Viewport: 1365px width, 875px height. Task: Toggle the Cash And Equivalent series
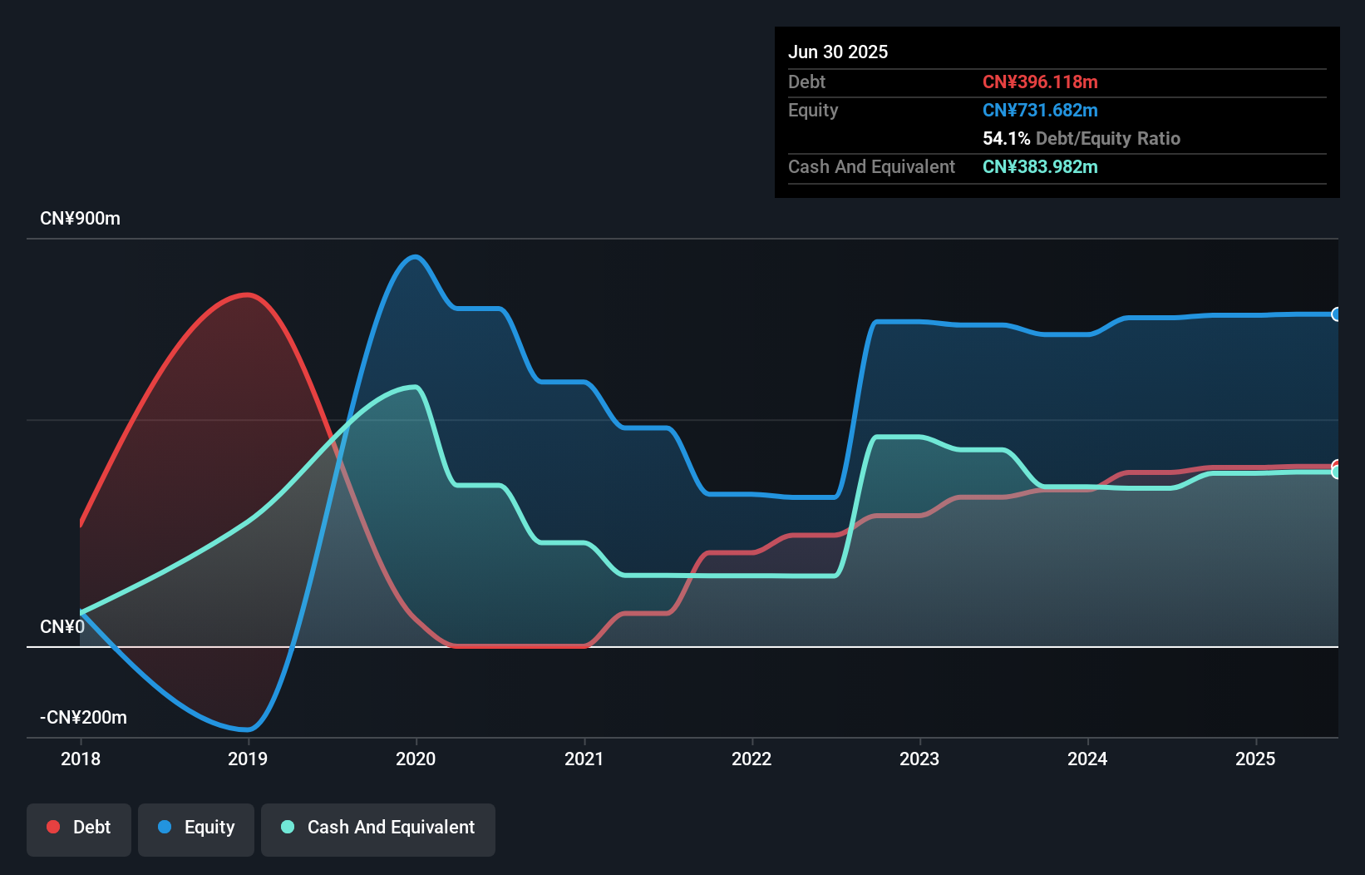coord(378,828)
